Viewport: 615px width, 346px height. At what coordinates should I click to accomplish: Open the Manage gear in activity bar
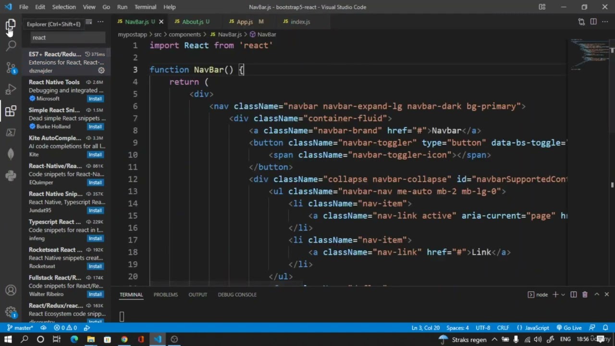11,312
